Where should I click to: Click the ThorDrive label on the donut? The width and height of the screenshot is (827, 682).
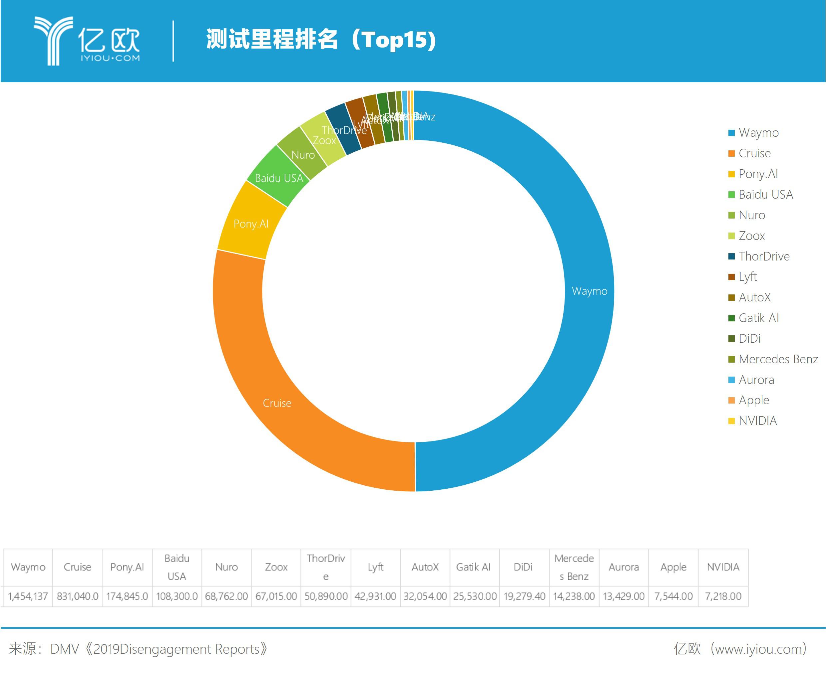click(344, 130)
